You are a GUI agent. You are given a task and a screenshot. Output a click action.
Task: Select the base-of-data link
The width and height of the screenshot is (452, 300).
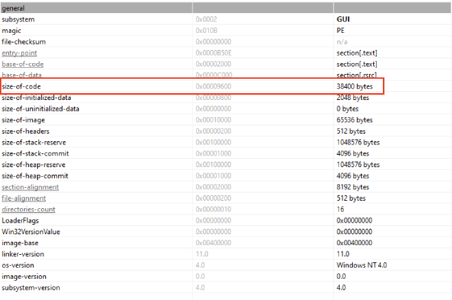coord(21,75)
